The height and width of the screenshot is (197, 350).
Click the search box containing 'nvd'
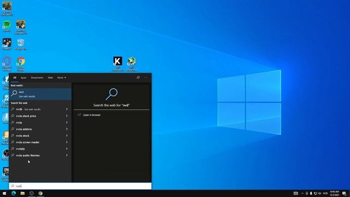(x=80, y=186)
